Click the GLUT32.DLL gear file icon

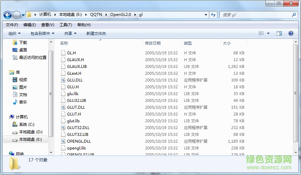tap(63, 127)
